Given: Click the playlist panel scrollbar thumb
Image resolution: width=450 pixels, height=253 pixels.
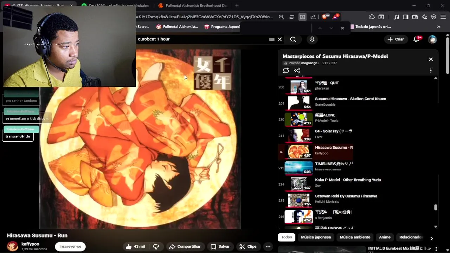Looking at the screenshot, I should click(x=436, y=207).
